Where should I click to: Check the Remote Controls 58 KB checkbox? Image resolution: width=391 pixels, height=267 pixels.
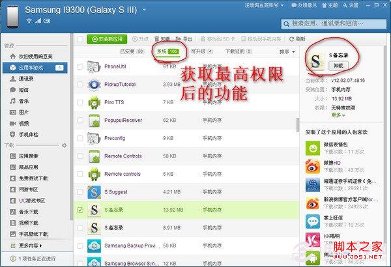pyautogui.click(x=80, y=156)
